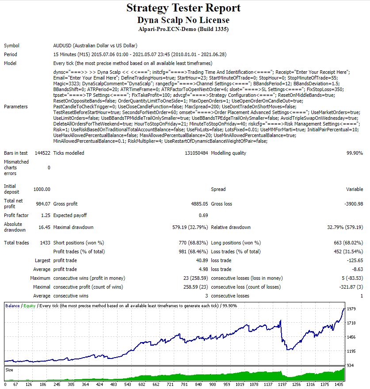Click the Largest loss trade value -125.65
Viewport: 370px width, 389px height.
355,260
